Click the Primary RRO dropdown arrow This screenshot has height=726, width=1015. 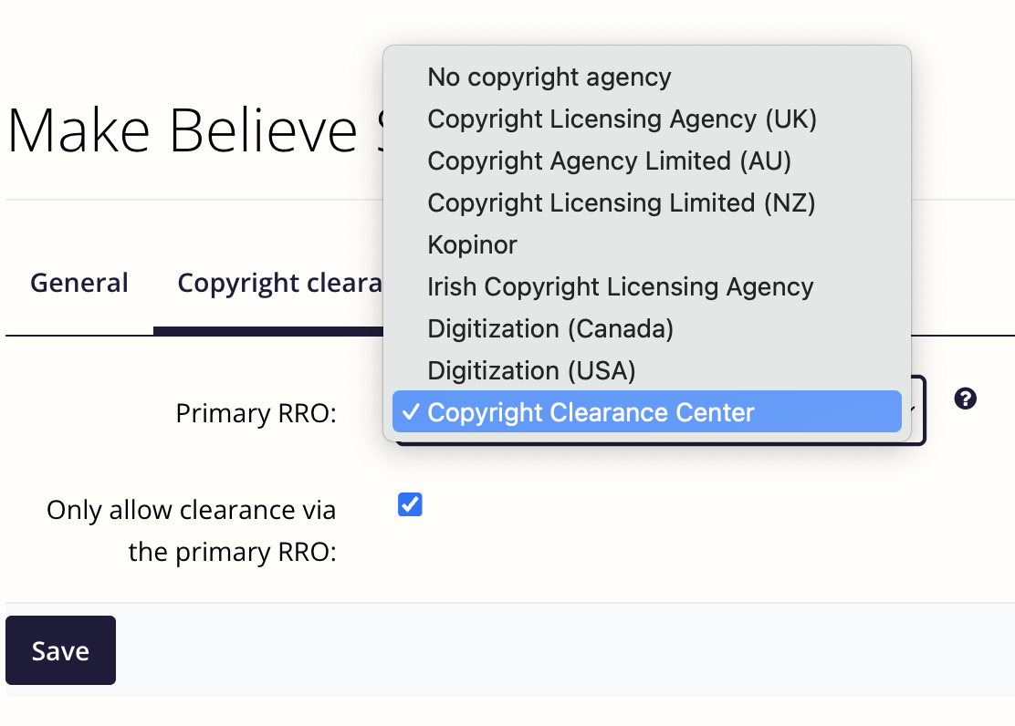click(913, 409)
